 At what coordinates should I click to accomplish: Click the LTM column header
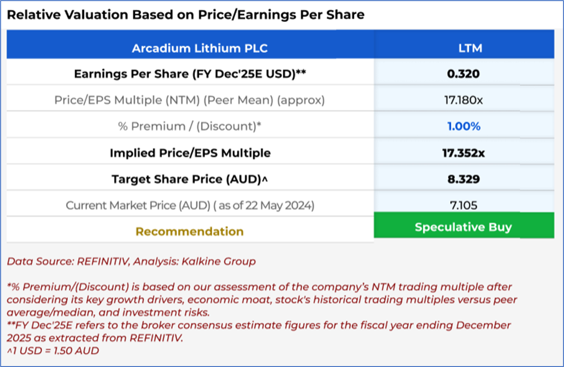coord(470,48)
